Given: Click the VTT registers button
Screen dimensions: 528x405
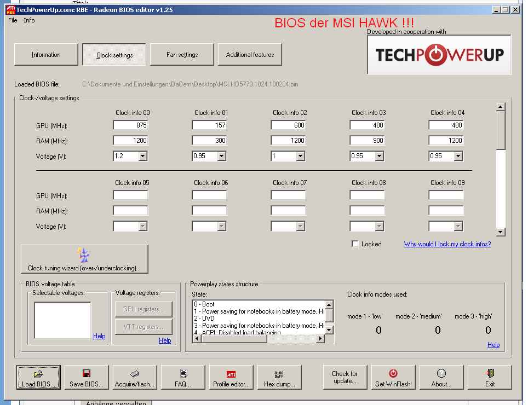Looking at the screenshot, I should pos(143,327).
